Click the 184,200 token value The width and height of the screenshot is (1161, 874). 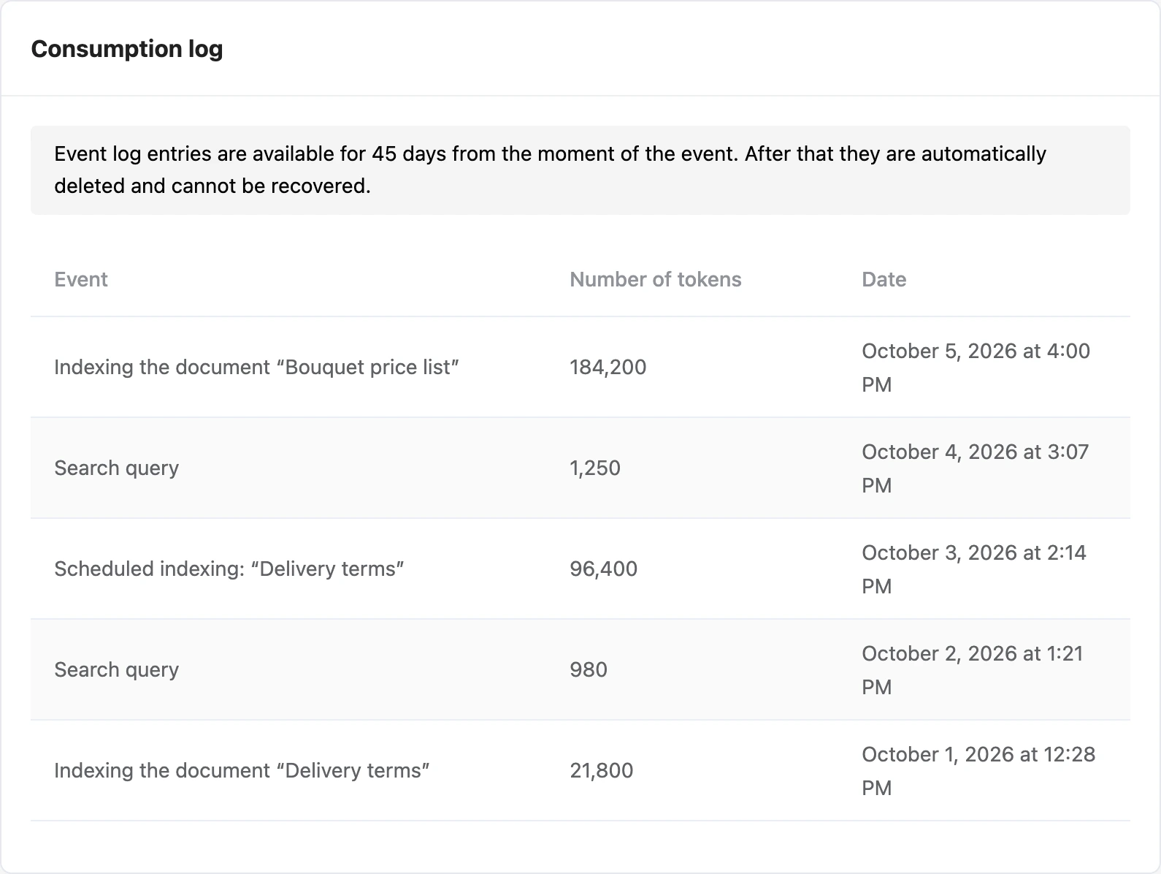pyautogui.click(x=608, y=367)
